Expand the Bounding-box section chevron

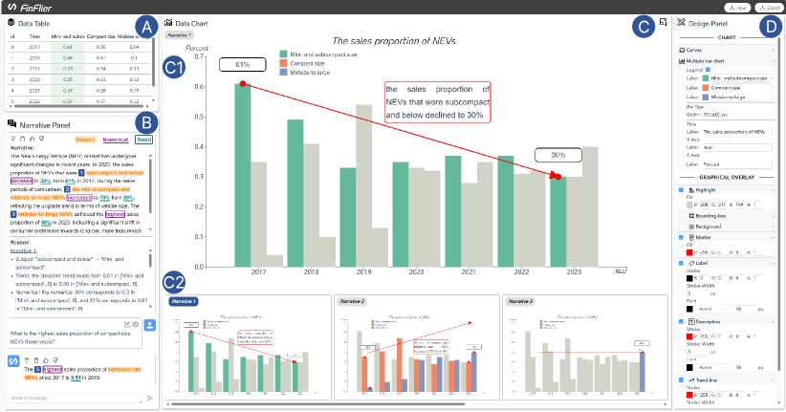[x=773, y=215]
